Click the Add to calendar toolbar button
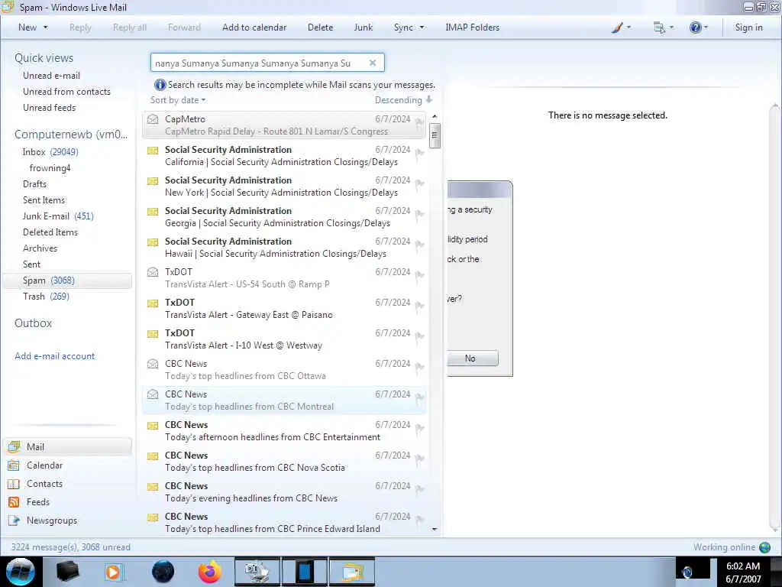Viewport: 782px width, 587px height. click(254, 28)
